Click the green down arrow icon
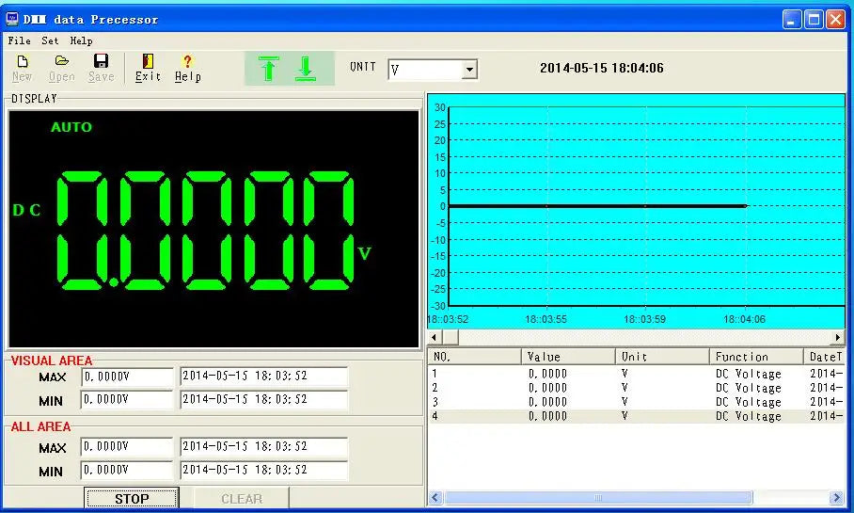 pos(306,69)
